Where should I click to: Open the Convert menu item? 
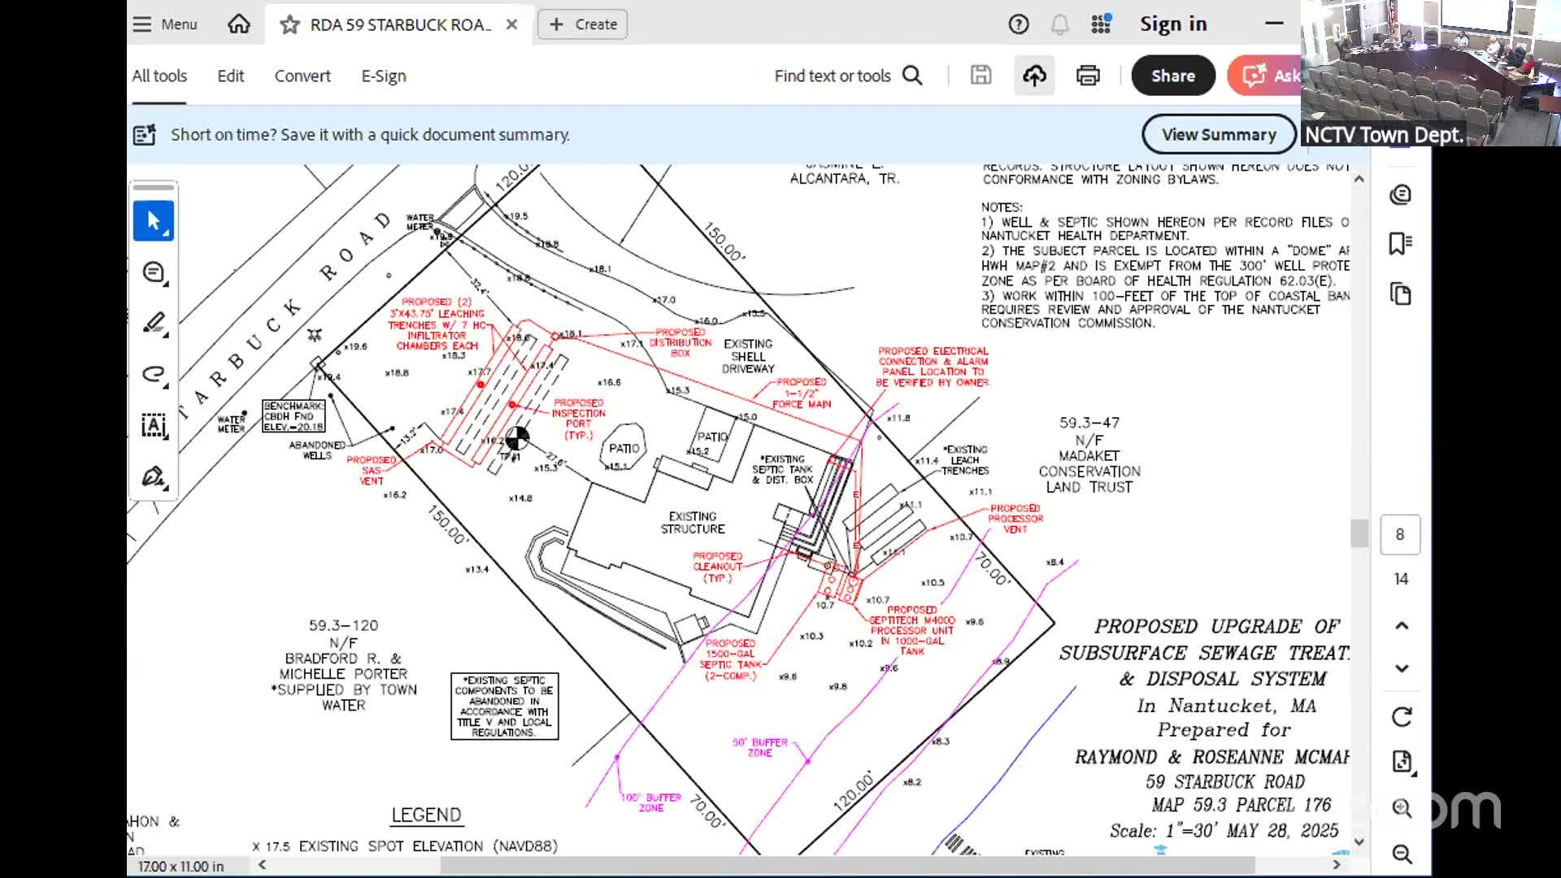coord(302,76)
